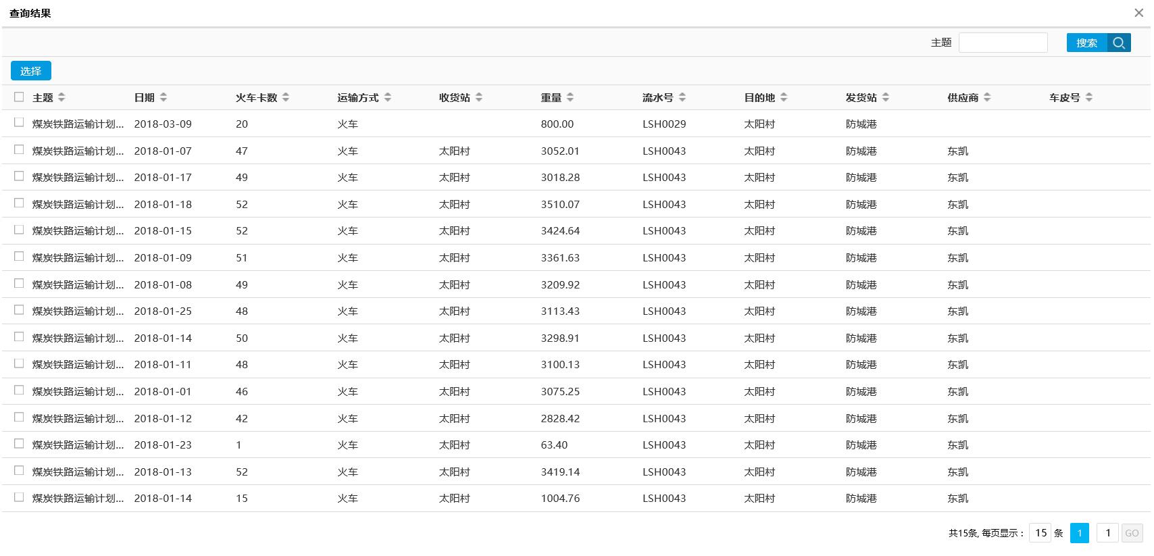This screenshot has height=556, width=1154.
Task: Sort by 重量 column arrows
Action: (570, 98)
